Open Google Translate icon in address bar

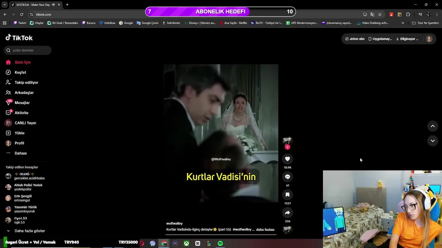point(372,14)
